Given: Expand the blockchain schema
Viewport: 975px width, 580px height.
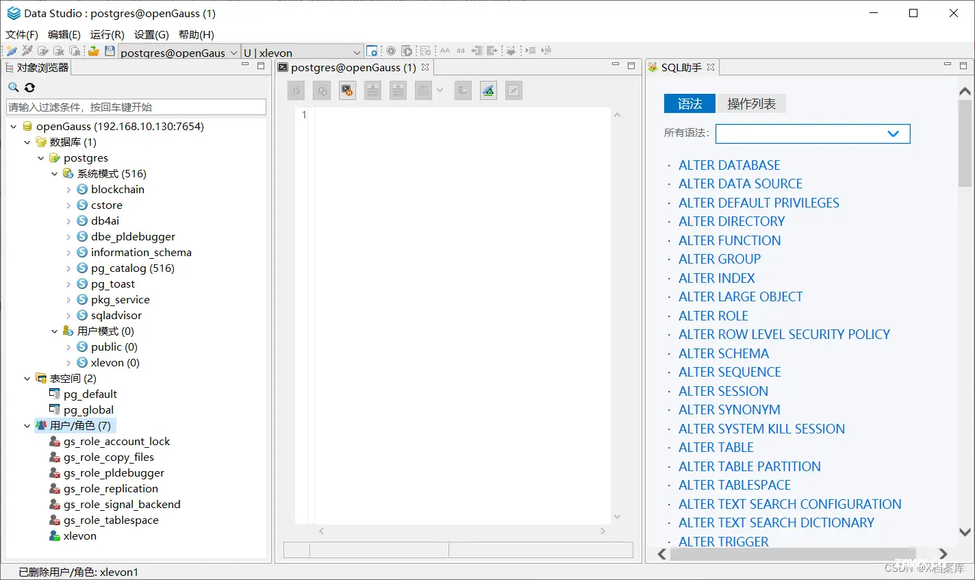Looking at the screenshot, I should click(x=68, y=190).
